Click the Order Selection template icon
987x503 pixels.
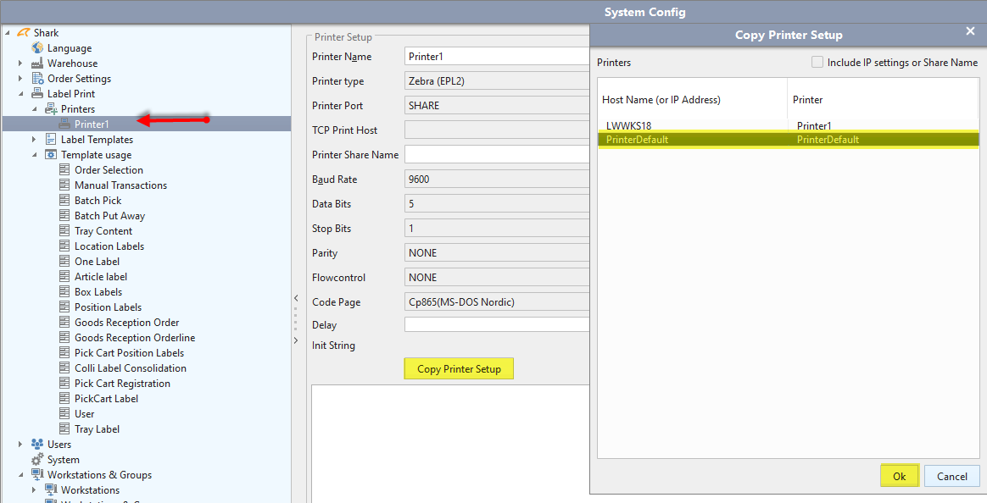[64, 169]
